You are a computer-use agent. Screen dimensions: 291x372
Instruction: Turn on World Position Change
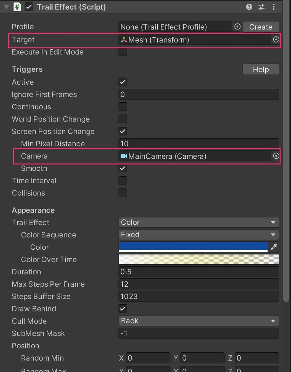(123, 119)
